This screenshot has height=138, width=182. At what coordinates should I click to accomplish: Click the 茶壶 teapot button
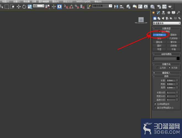pos(159,49)
